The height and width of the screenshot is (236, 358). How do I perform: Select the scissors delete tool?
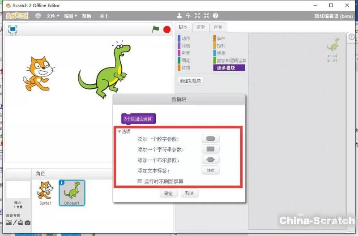coord(188,16)
